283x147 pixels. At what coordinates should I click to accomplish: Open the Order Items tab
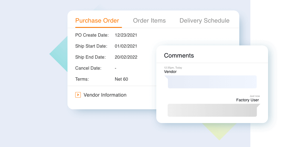(149, 21)
